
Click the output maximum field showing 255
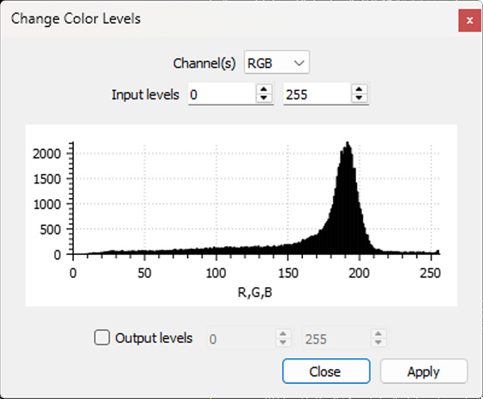(x=336, y=339)
